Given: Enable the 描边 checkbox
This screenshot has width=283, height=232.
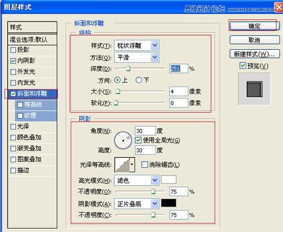Looking at the screenshot, I should coord(13,170).
